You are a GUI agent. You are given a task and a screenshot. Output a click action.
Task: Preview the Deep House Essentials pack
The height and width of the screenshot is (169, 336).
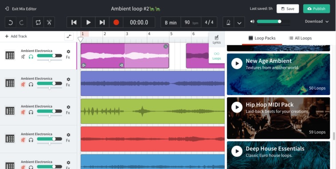237,151
